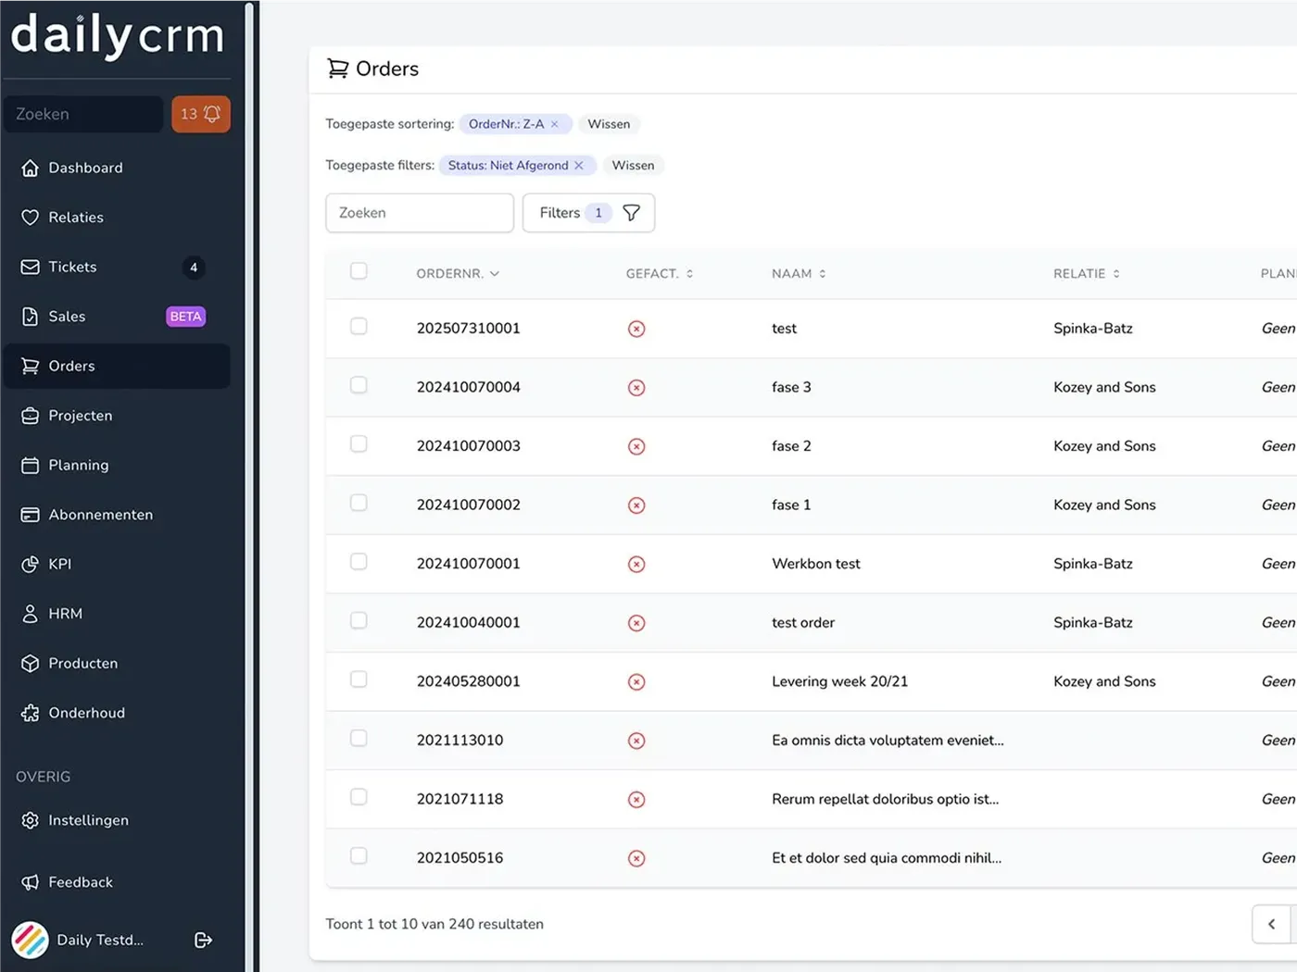Check the box for order 2021071118
This screenshot has width=1297, height=972.
coord(359,796)
